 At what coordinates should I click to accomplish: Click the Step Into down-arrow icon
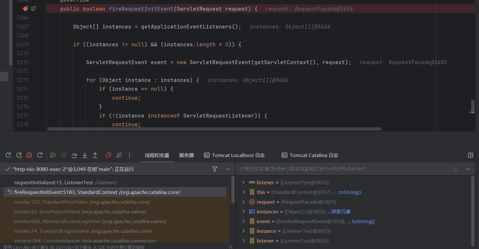pos(85,155)
